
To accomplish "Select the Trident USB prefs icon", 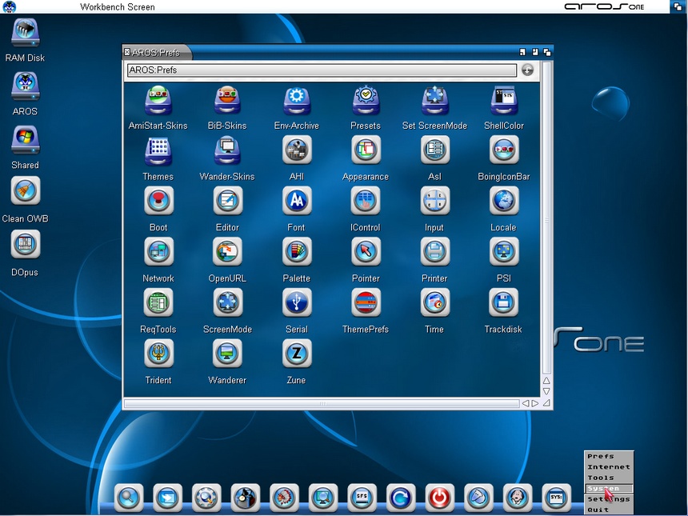I will pos(158,354).
